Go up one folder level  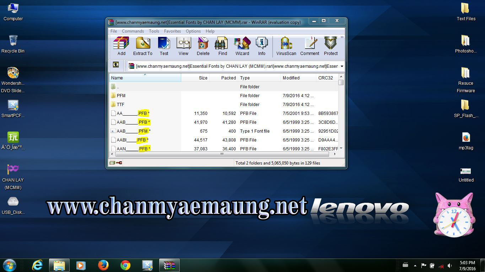tap(116, 65)
